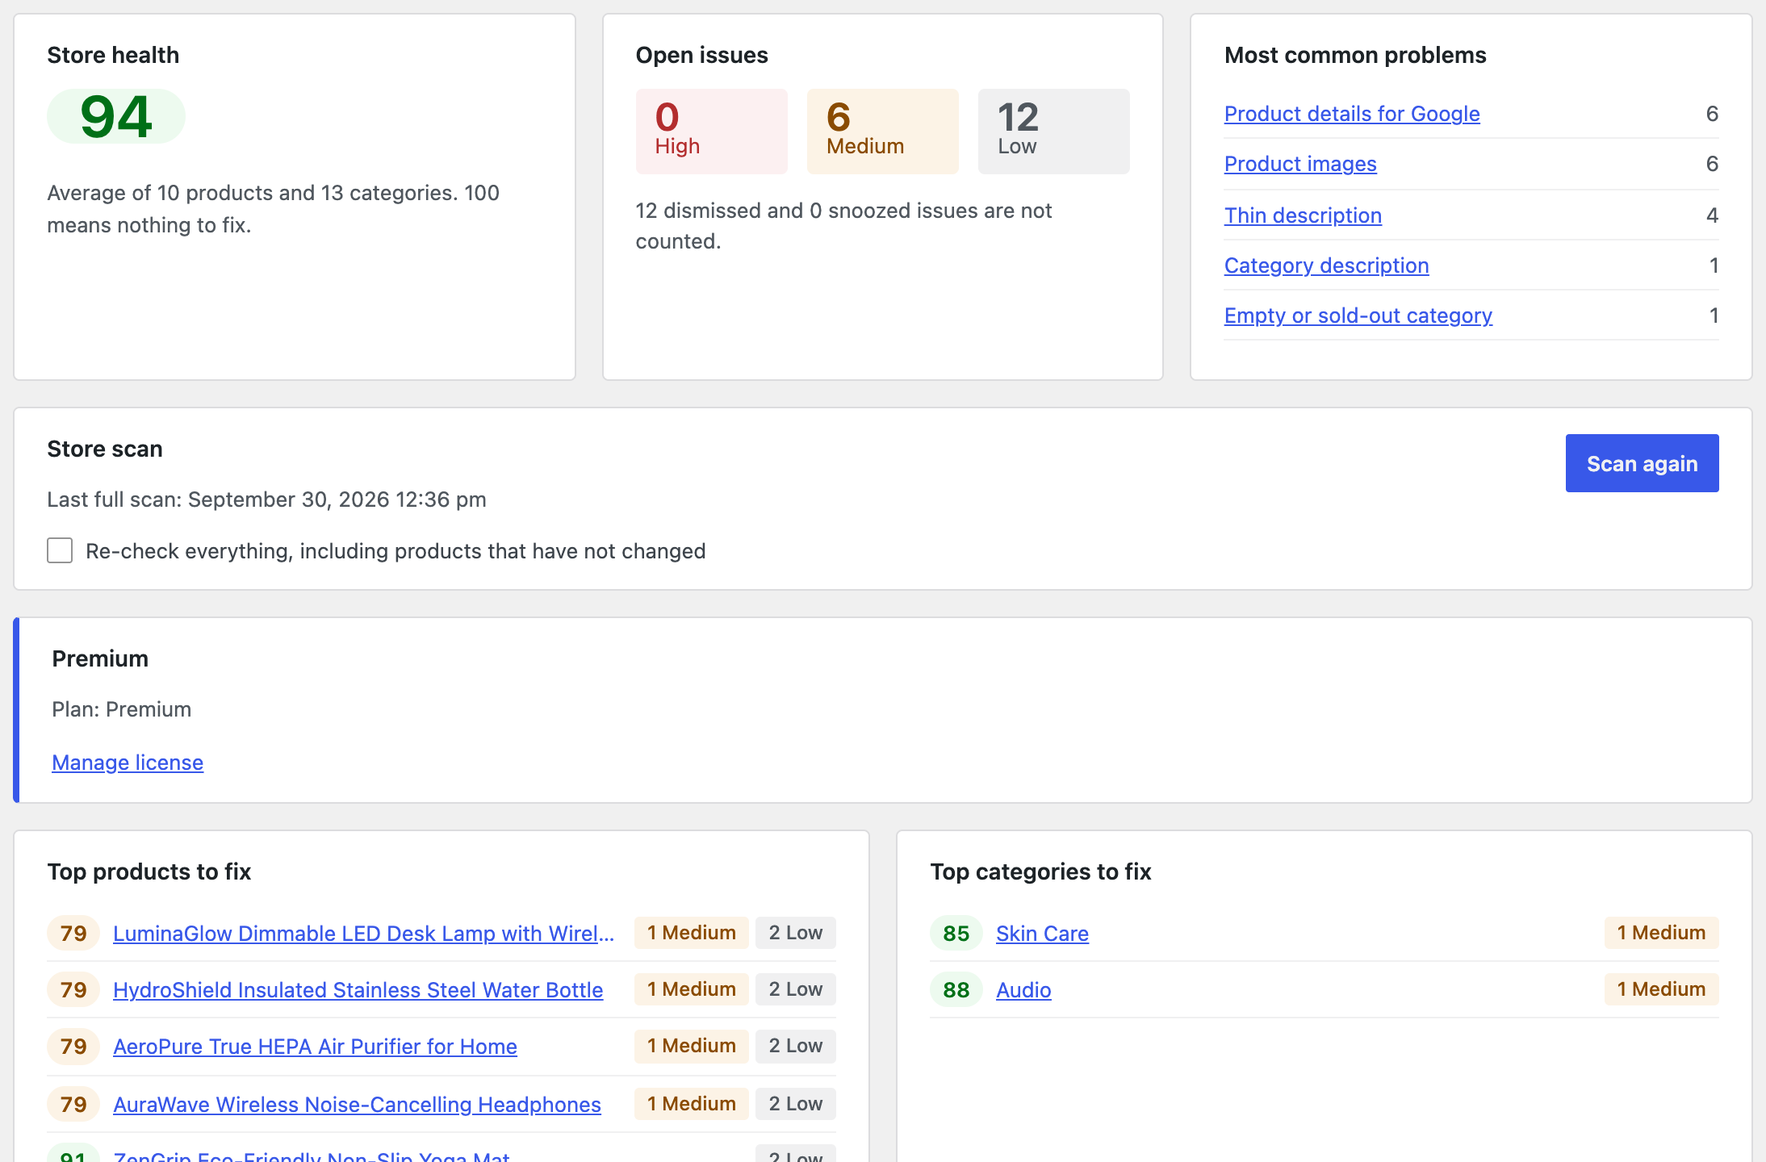The width and height of the screenshot is (1766, 1162).
Task: Click the Scan again button
Action: point(1642,463)
